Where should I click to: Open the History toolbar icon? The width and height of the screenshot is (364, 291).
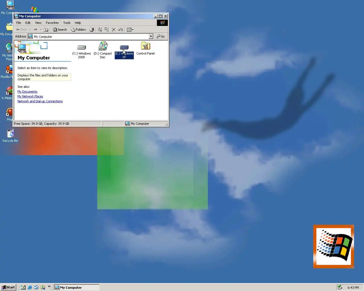(x=92, y=30)
